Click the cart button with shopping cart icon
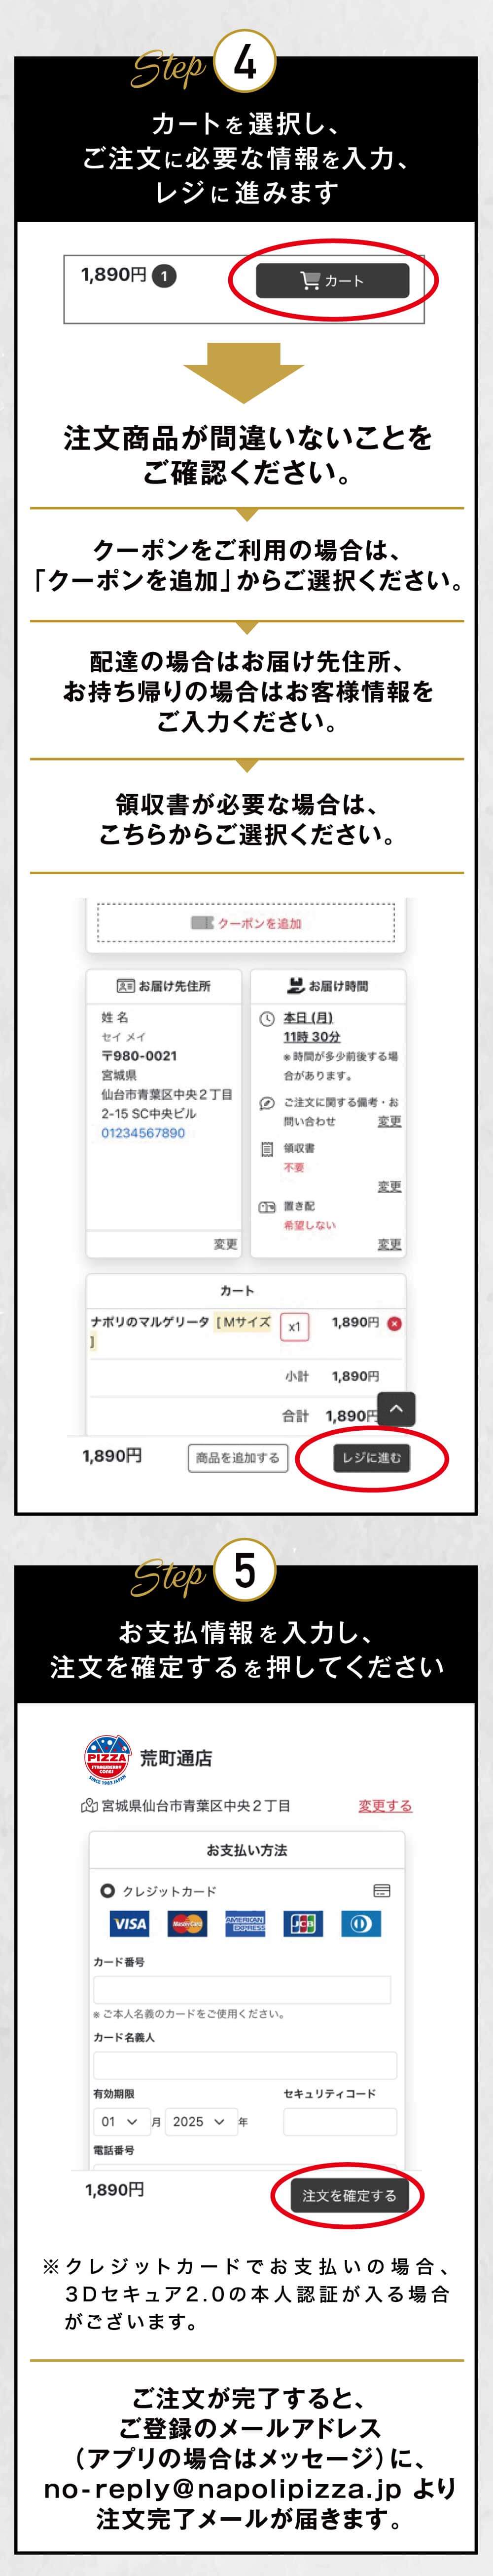Viewport: 493px width, 2576px height. [x=332, y=281]
